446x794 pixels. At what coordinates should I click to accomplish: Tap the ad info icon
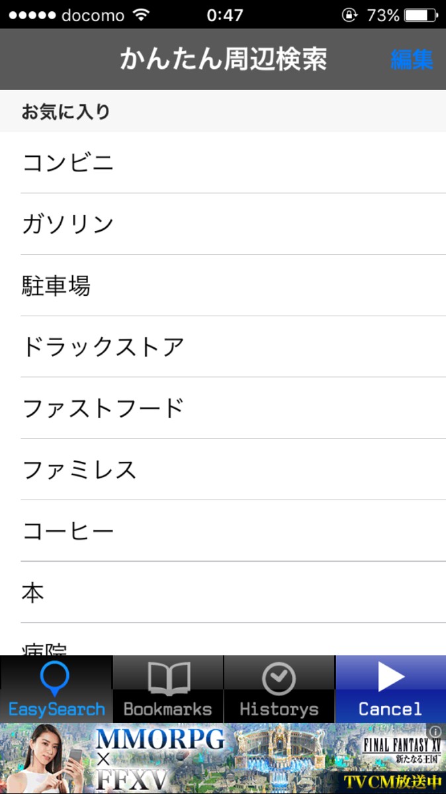click(x=435, y=732)
